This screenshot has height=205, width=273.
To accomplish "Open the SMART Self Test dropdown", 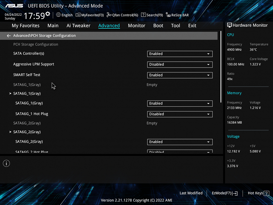I will click(x=180, y=75).
